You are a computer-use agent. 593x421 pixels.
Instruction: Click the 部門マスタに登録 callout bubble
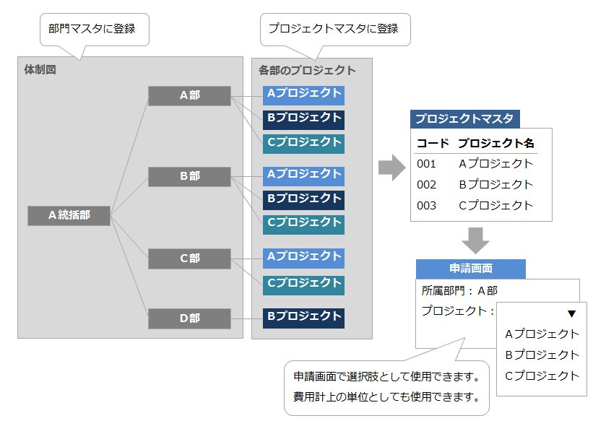pos(92,30)
